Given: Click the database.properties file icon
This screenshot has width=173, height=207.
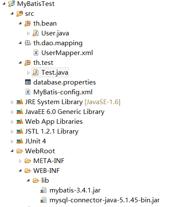Looking at the screenshot, I should pos(28,82).
